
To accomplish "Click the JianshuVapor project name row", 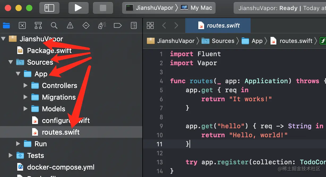I will [71, 39].
